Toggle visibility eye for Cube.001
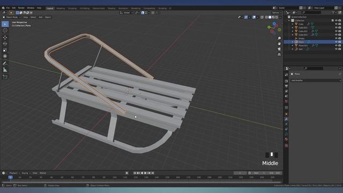The image size is (343, 193). 336,27
